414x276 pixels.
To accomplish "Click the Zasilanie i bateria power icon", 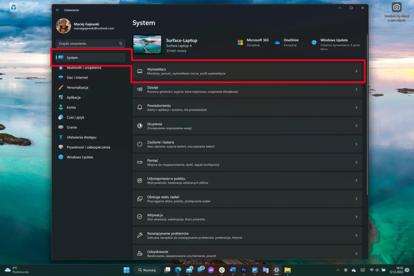I will pyautogui.click(x=140, y=144).
